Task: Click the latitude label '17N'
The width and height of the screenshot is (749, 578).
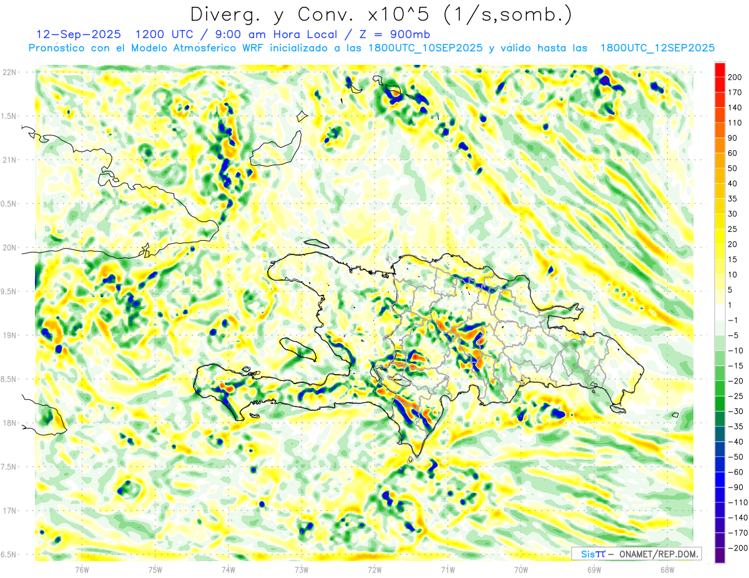Action: [10, 511]
